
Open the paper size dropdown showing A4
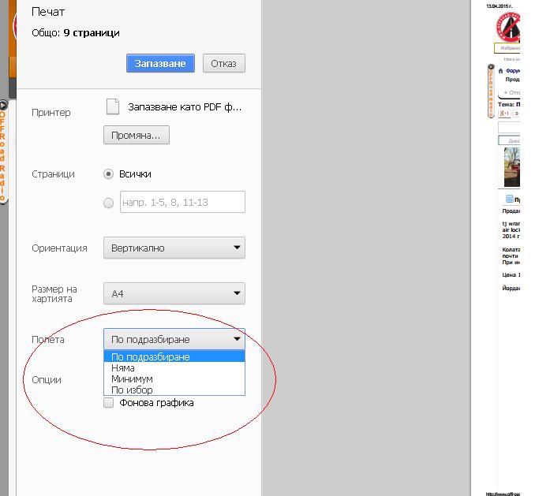174,293
